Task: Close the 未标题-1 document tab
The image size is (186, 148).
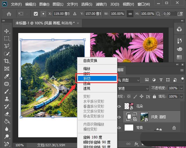Action: tap(78, 23)
